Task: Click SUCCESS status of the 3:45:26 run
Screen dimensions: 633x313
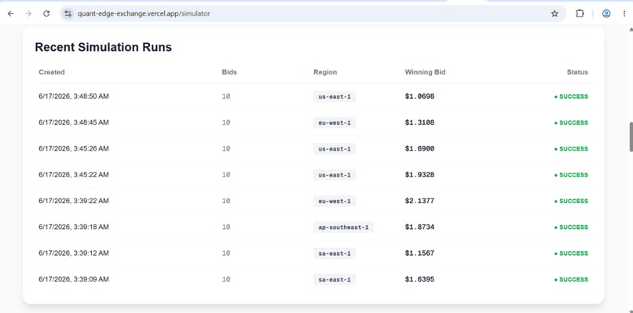Action: point(571,149)
